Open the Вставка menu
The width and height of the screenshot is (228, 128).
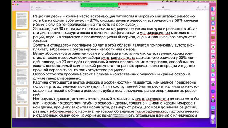click(x=41, y=1)
